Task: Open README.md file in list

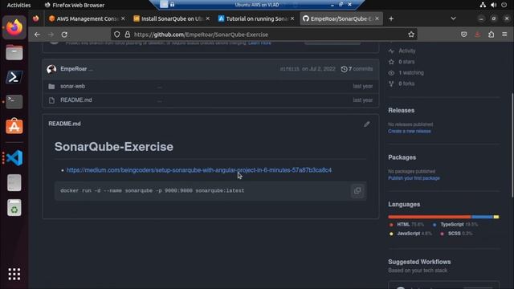Action: [x=76, y=100]
